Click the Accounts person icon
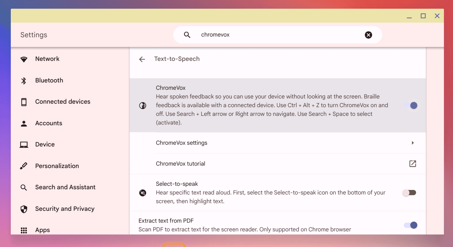Image resolution: width=453 pixels, height=247 pixels. coord(24,123)
